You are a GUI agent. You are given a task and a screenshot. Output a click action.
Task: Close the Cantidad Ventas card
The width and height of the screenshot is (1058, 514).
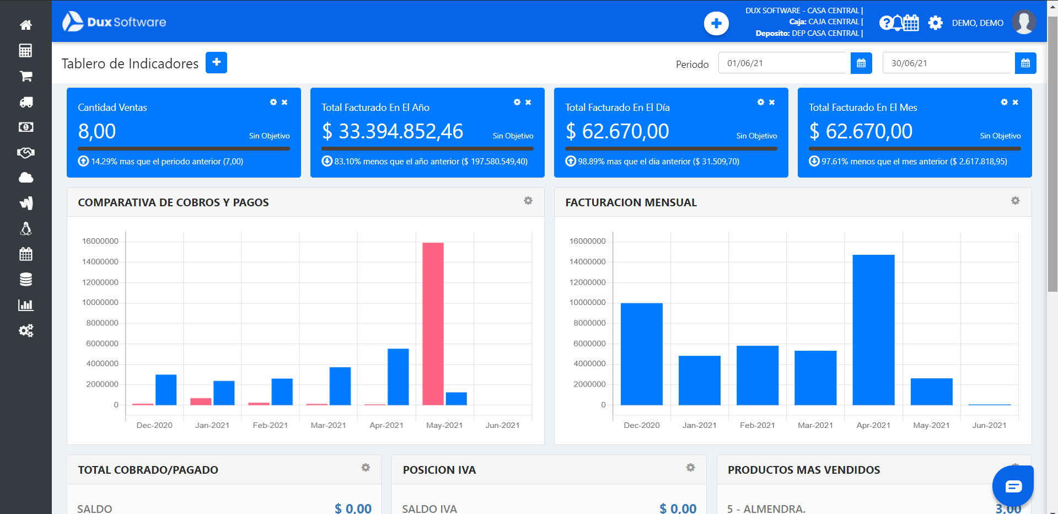tap(284, 102)
